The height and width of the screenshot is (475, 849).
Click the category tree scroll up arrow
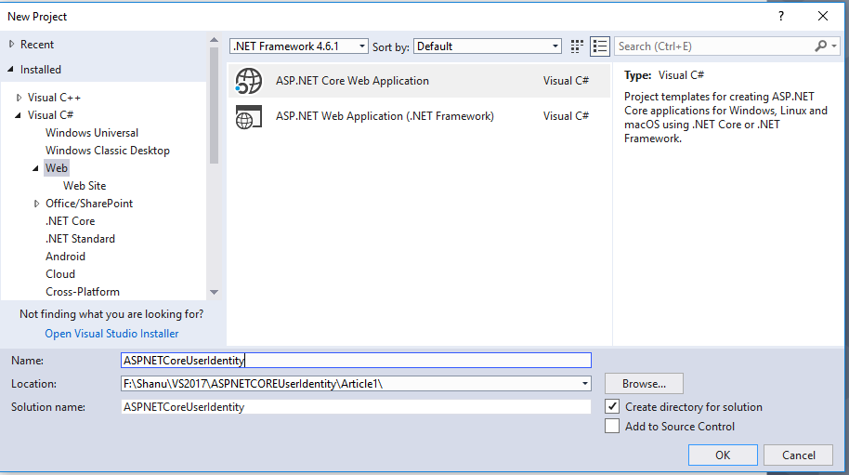point(214,40)
